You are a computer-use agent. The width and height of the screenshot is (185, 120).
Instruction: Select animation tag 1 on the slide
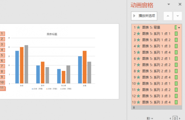pos(2,33)
